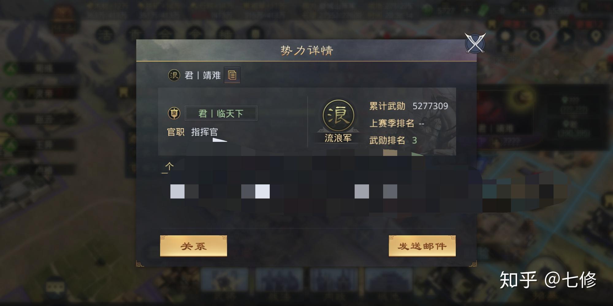The image size is (613, 306).
Task: Click the 君|临天下 name field
Action: (221, 114)
